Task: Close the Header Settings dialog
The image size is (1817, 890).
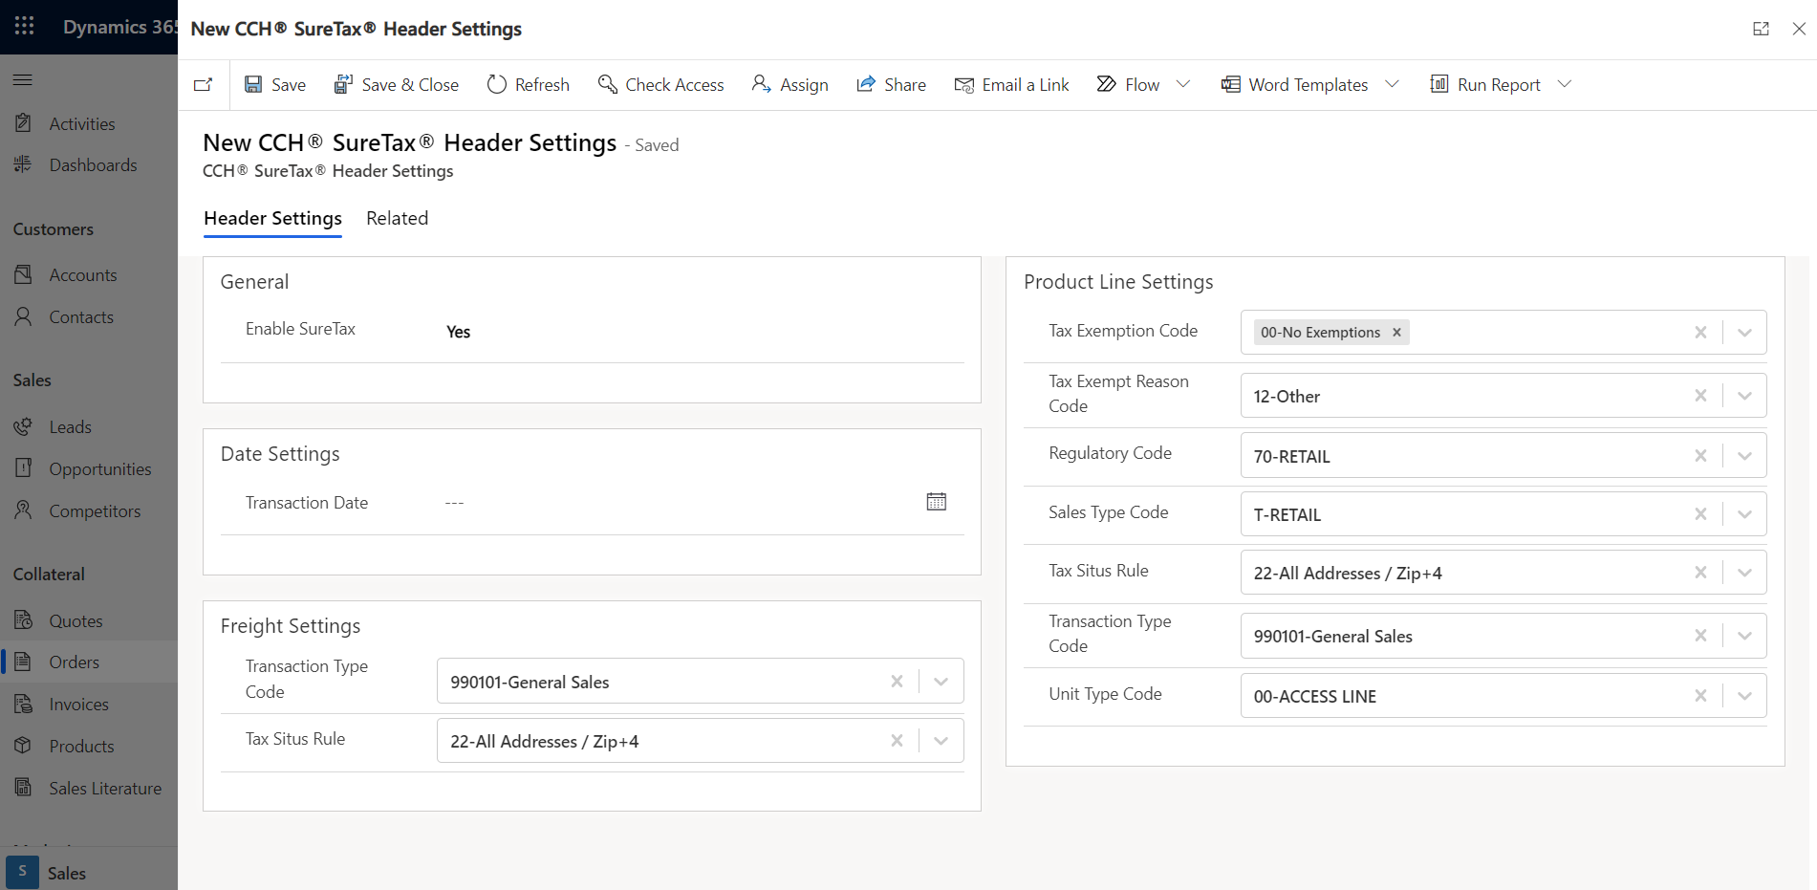Action: [x=1799, y=29]
